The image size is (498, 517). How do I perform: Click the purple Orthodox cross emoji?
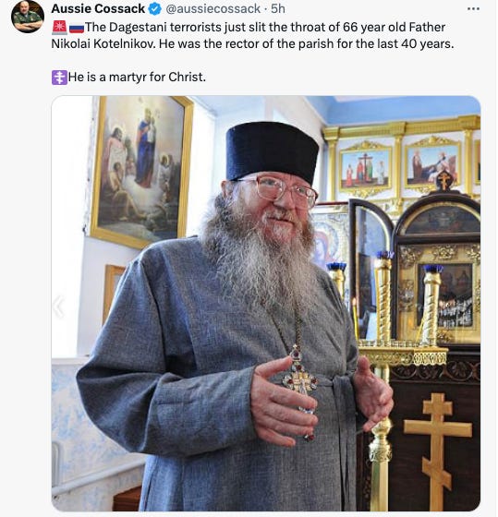(x=59, y=78)
